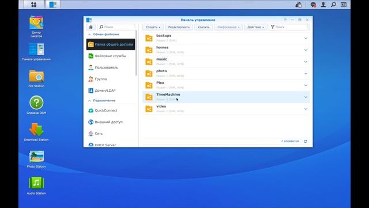Open Photo Station desktop icon
This screenshot has width=369, height=208.
point(36,159)
